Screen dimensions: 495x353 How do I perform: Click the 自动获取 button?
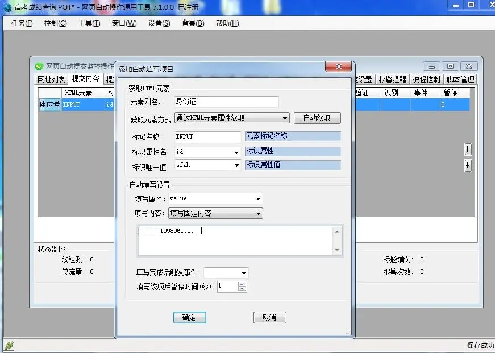tap(317, 118)
